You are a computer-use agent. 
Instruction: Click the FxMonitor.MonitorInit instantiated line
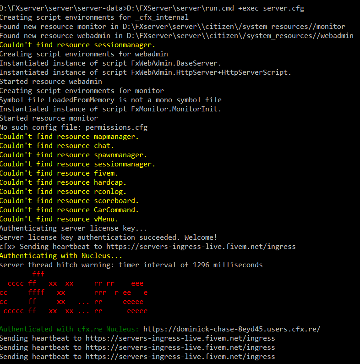coord(110,109)
